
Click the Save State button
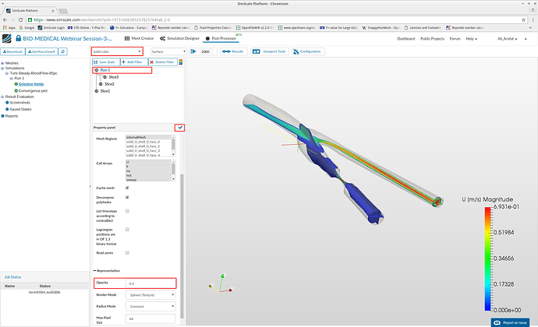click(106, 62)
